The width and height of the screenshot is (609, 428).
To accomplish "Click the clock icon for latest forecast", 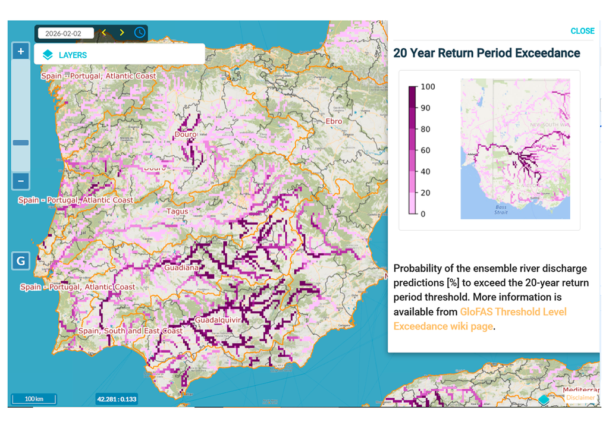I will 139,33.
